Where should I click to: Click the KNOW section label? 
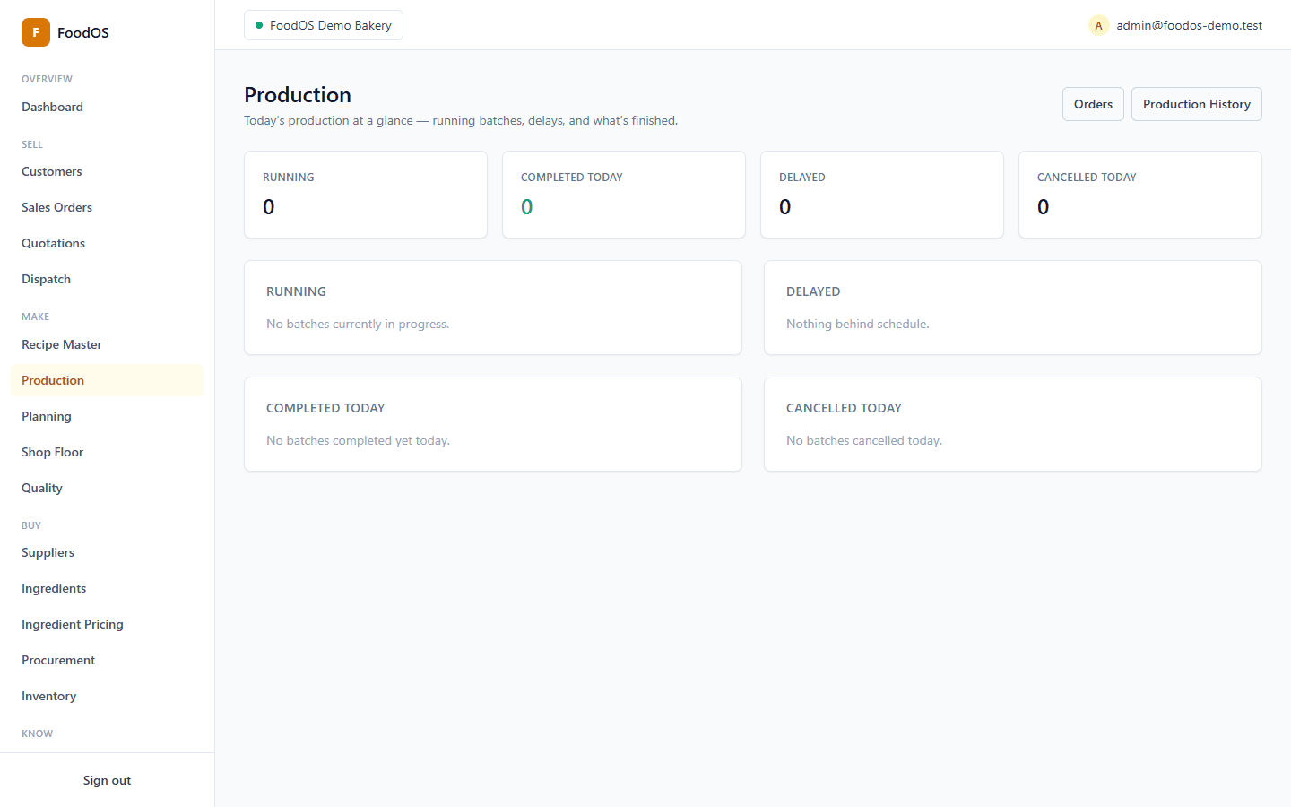point(38,733)
